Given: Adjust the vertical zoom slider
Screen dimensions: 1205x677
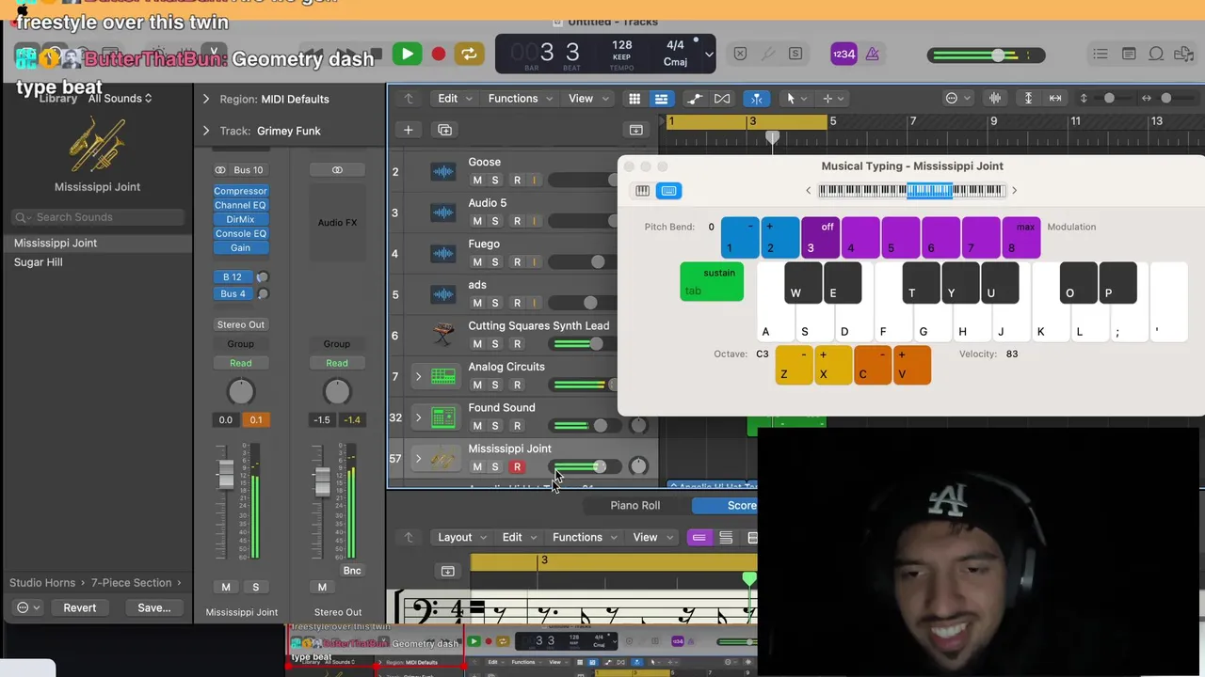Looking at the screenshot, I should point(1109,98).
